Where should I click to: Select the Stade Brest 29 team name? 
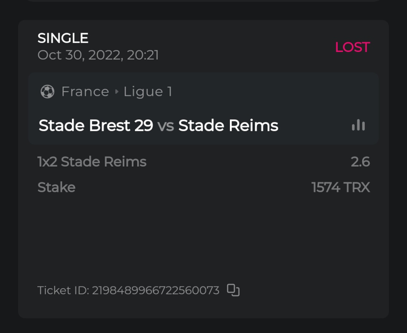(x=96, y=126)
